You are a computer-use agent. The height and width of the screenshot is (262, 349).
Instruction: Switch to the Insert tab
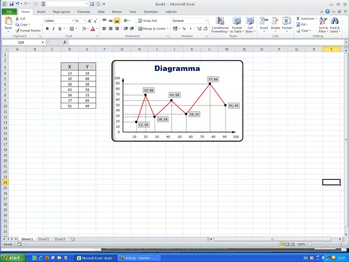(41, 12)
